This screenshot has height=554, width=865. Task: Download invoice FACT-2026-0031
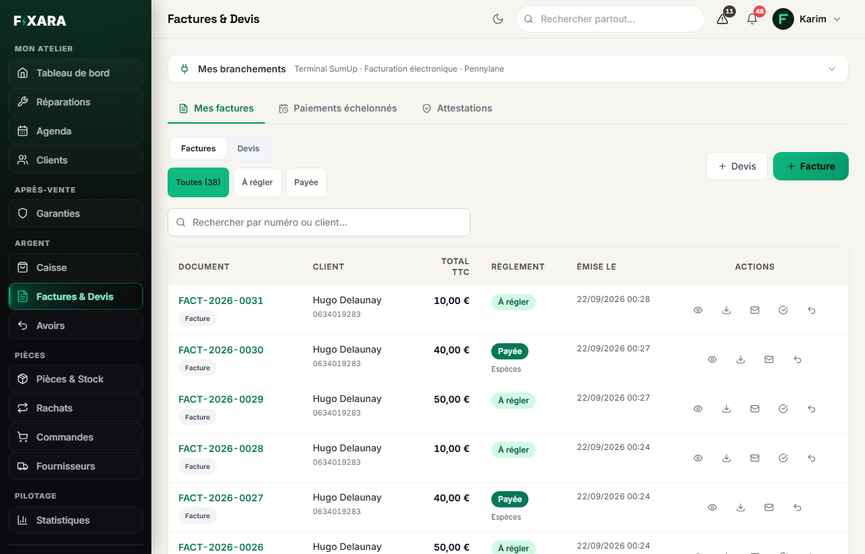[726, 310]
